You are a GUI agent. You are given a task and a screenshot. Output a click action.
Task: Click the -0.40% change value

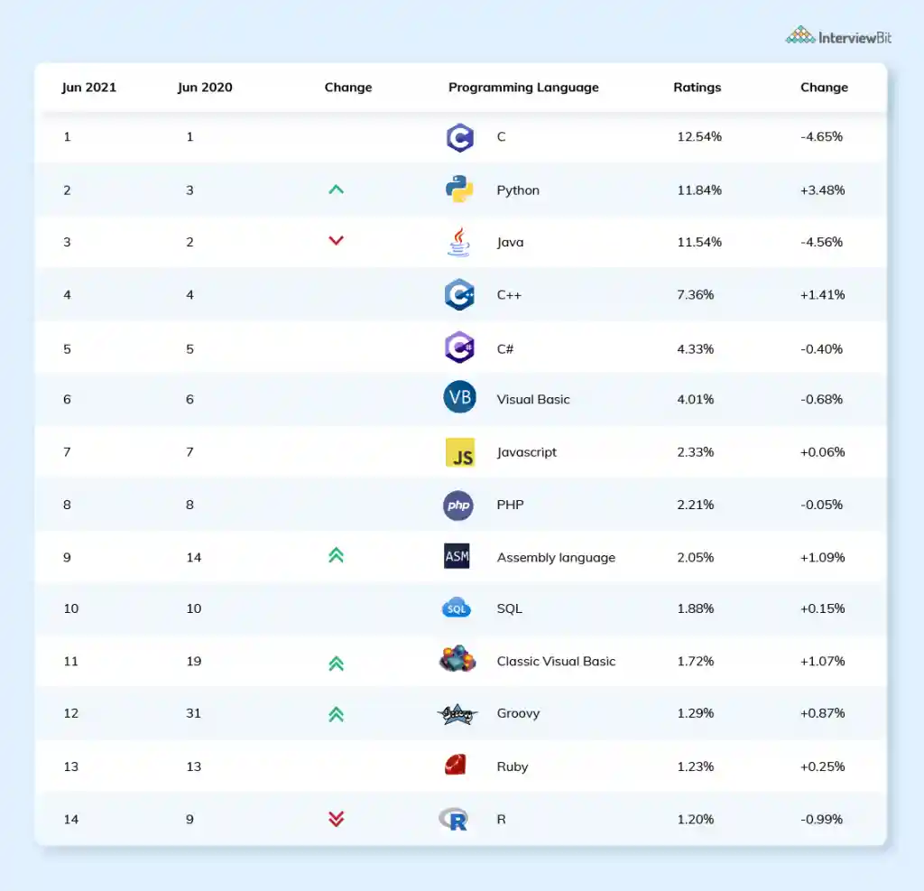821,349
